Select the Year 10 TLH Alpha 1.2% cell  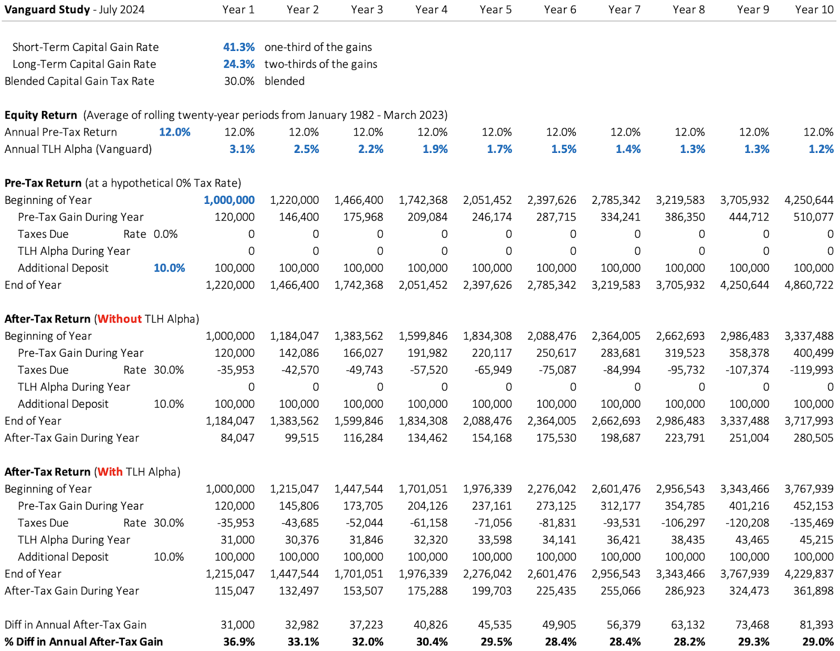coord(821,149)
